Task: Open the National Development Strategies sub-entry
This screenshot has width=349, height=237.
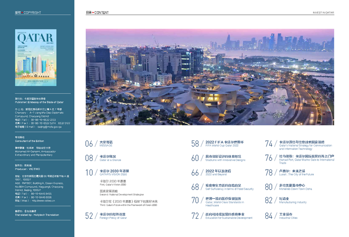Action: [x=122, y=193]
